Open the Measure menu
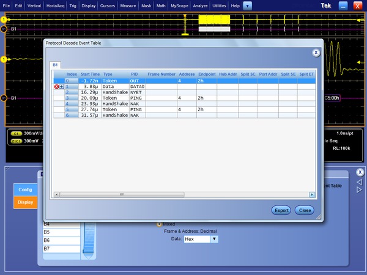 [128, 5]
